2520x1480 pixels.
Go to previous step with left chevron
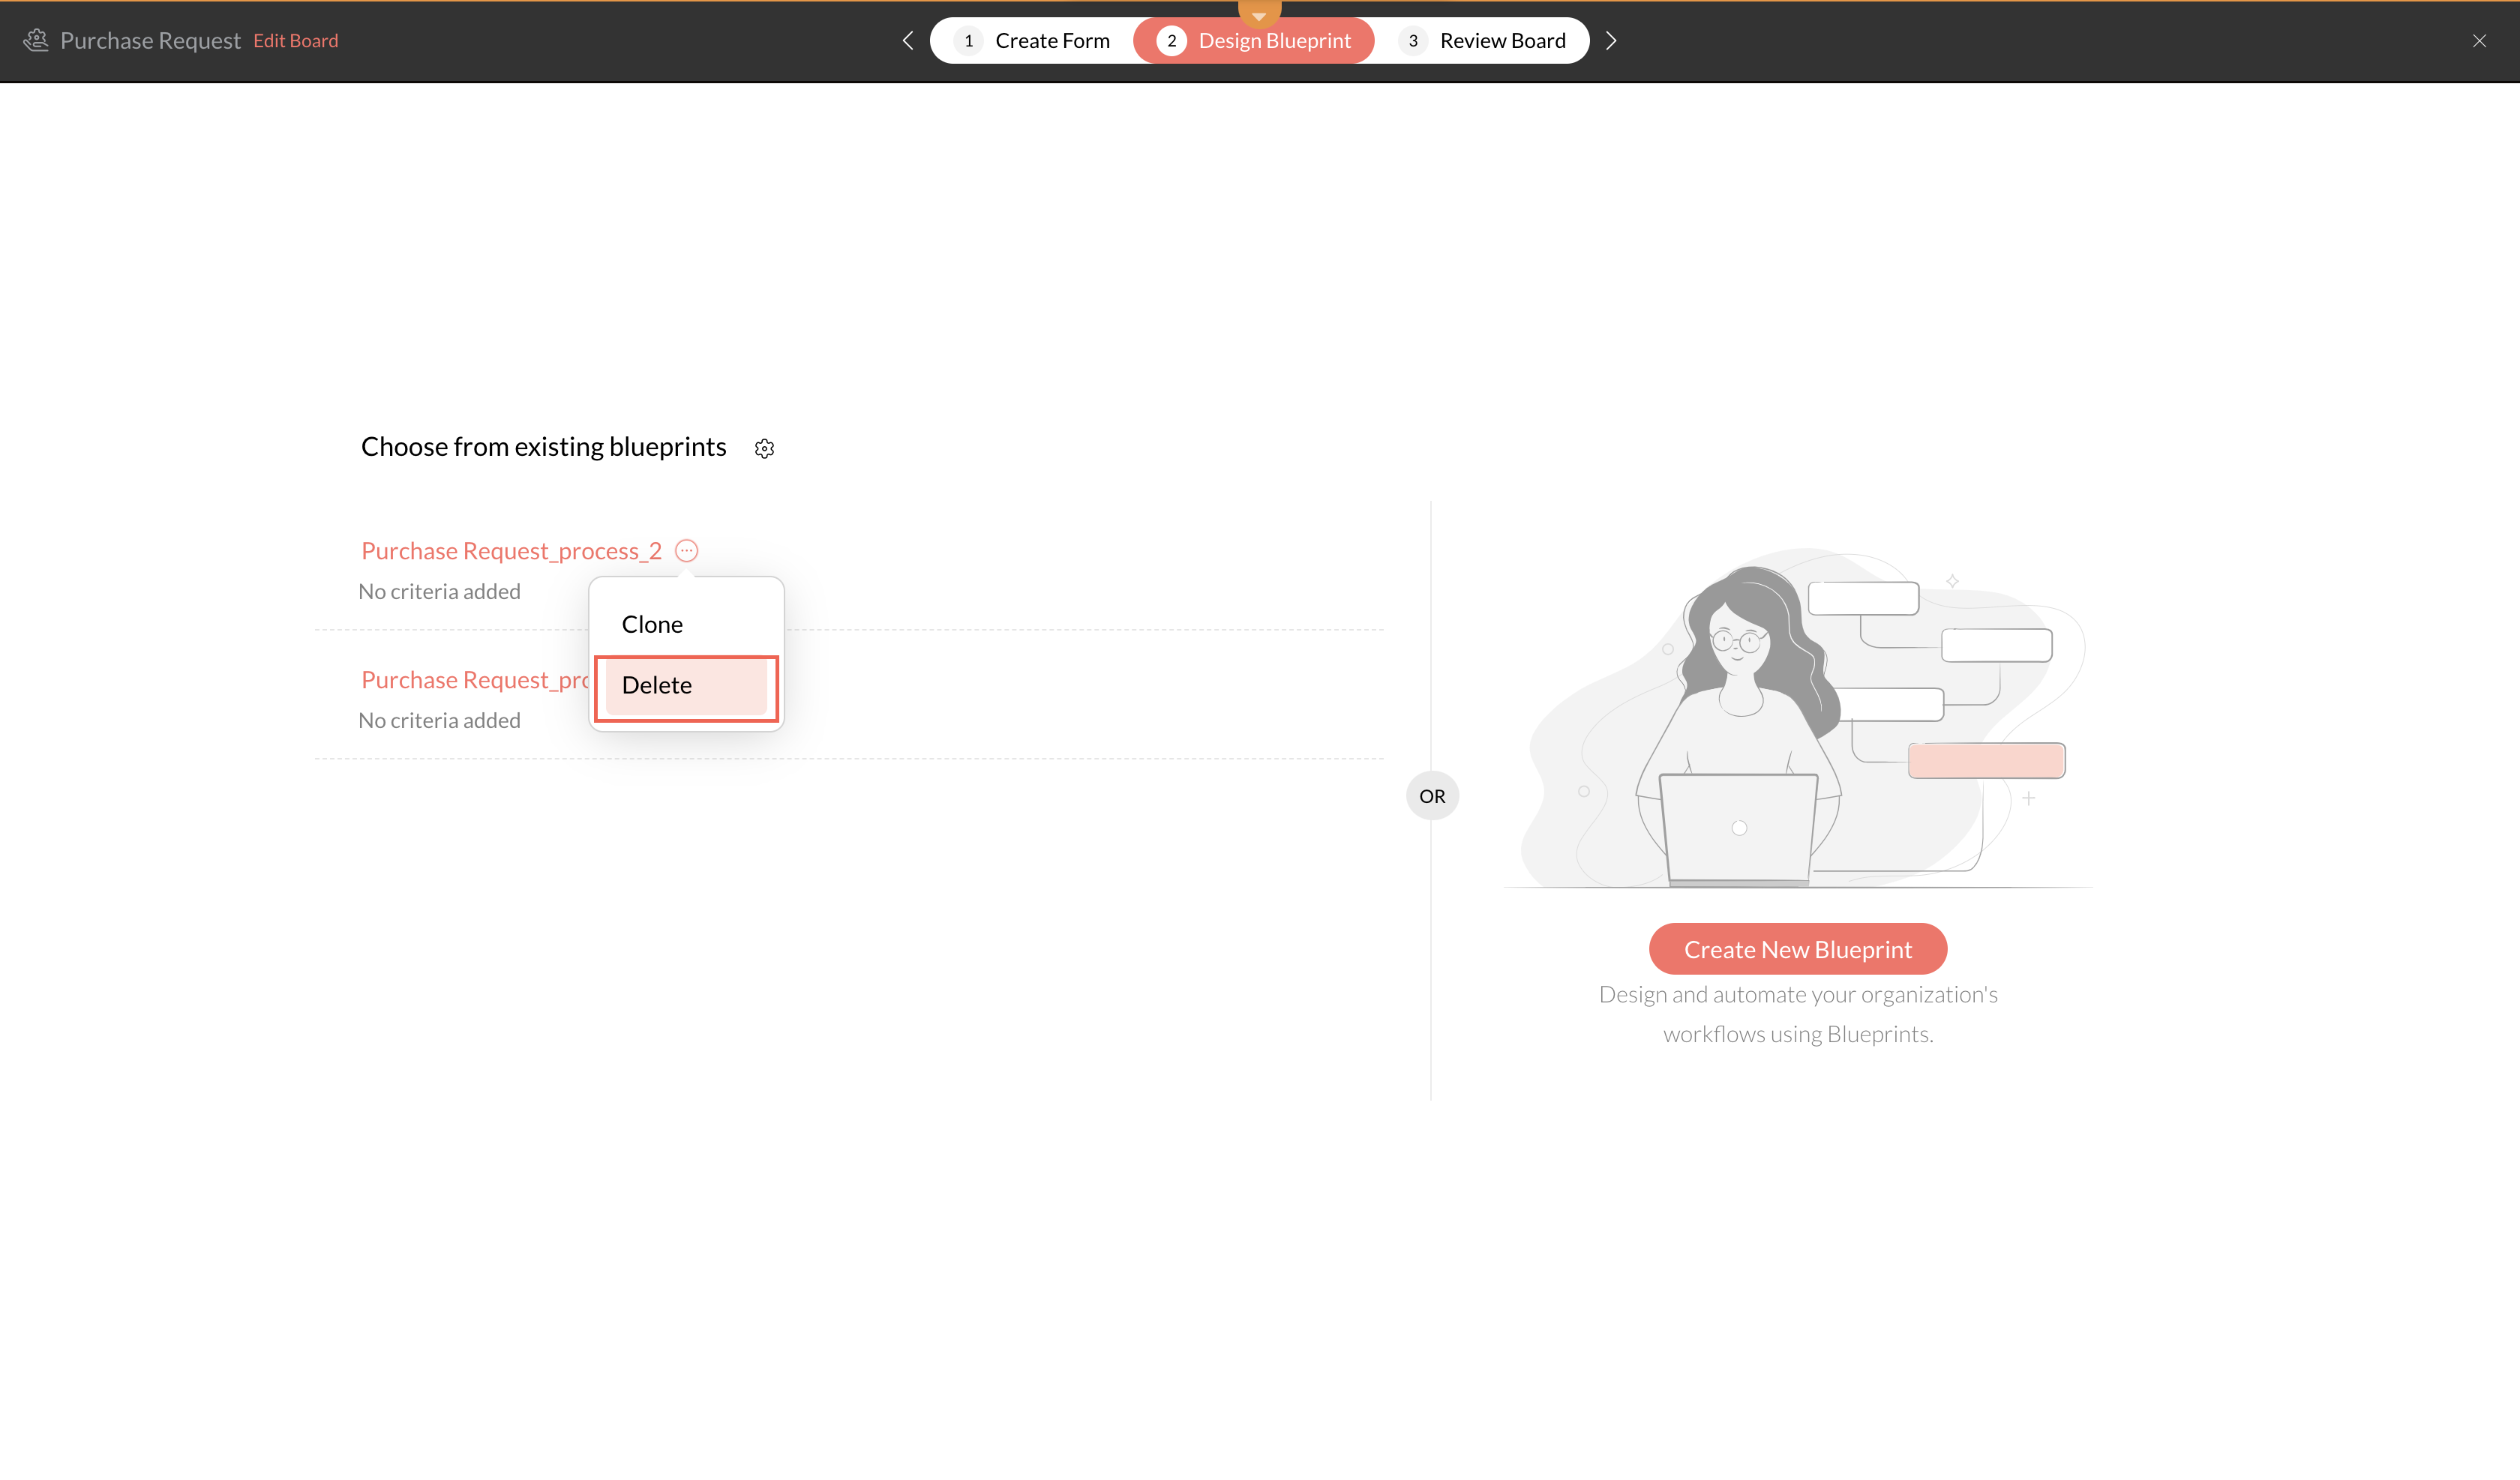click(908, 40)
